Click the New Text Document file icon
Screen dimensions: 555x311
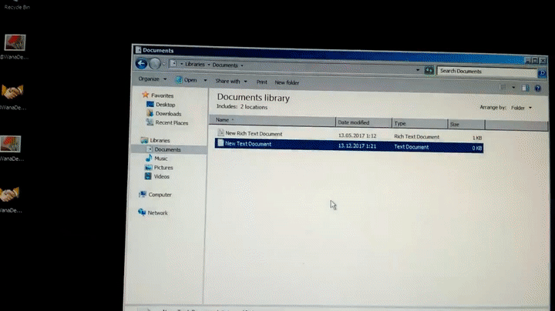[x=220, y=142]
